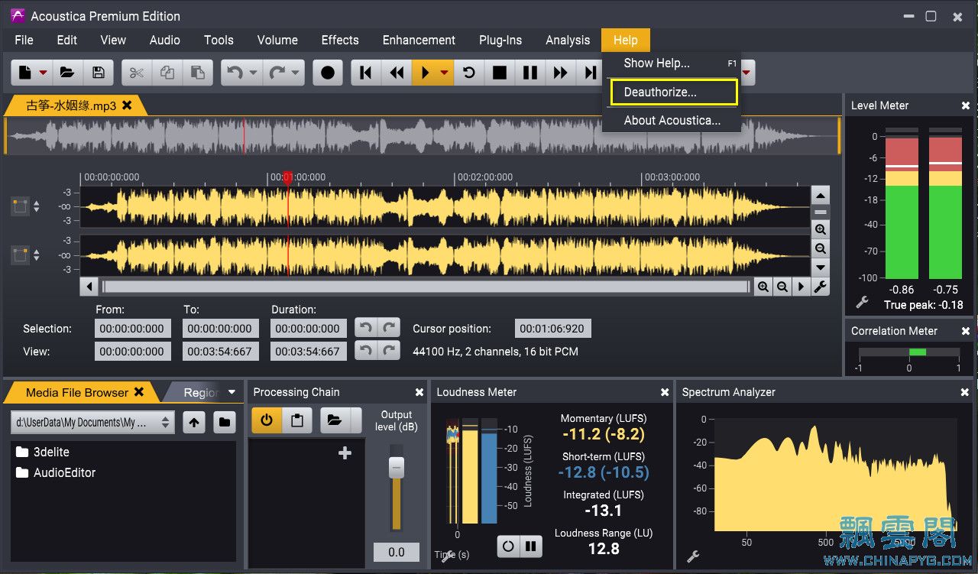Reset the Loudness Meter measurement
Screen dimensions: 978x574
508,546
